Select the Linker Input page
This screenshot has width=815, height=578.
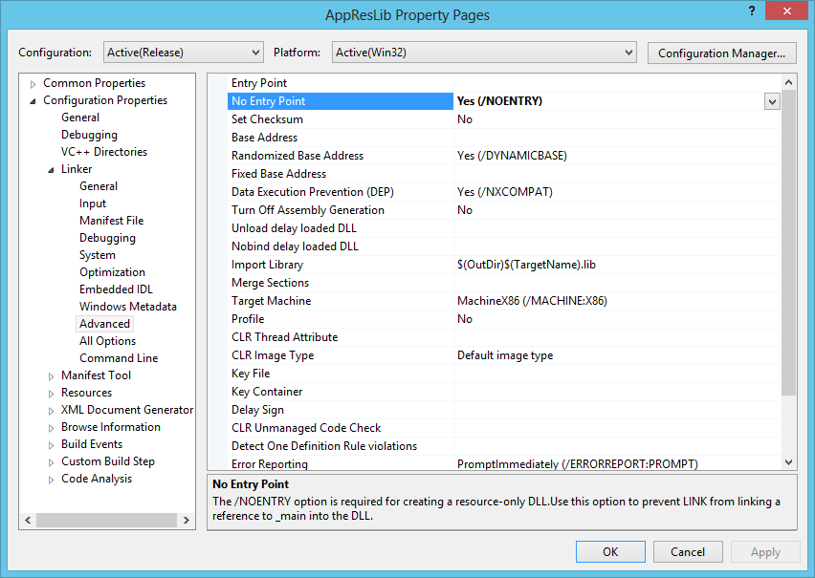tap(93, 203)
